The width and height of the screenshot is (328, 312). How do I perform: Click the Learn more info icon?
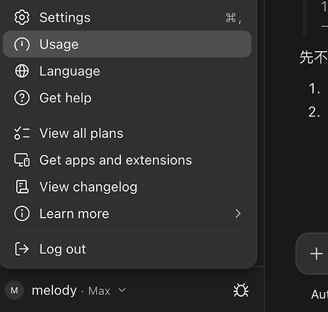click(22, 213)
